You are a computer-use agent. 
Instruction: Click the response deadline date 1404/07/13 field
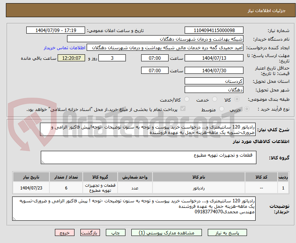214,58
